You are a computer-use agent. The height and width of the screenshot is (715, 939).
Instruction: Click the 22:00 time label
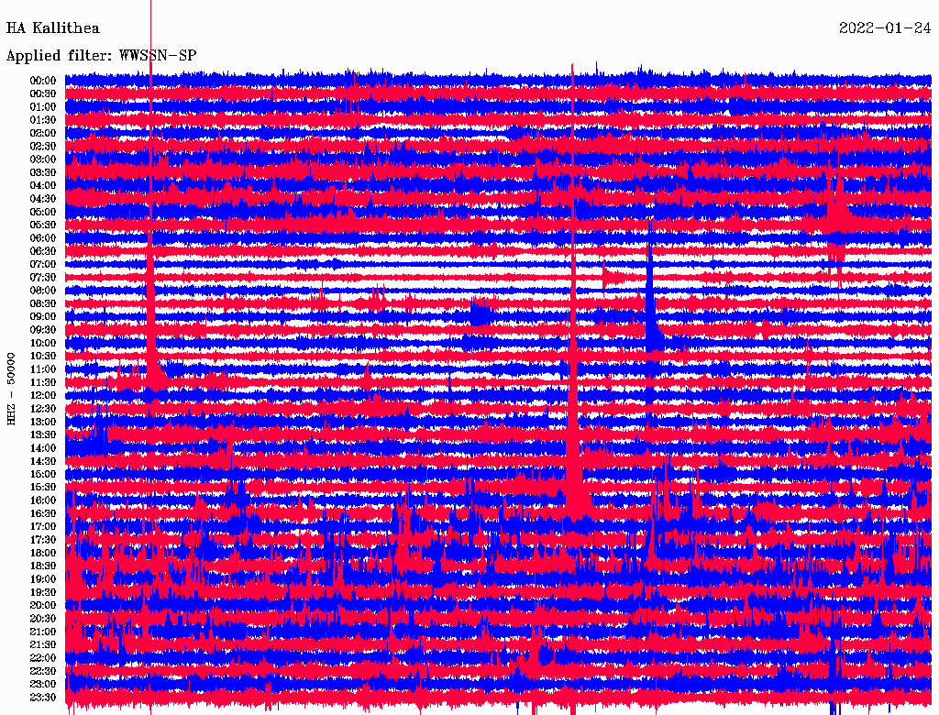(42, 658)
